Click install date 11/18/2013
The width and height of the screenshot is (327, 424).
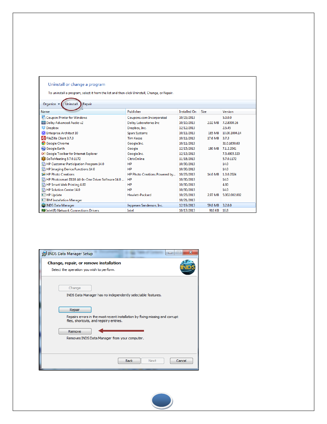pos(187,159)
